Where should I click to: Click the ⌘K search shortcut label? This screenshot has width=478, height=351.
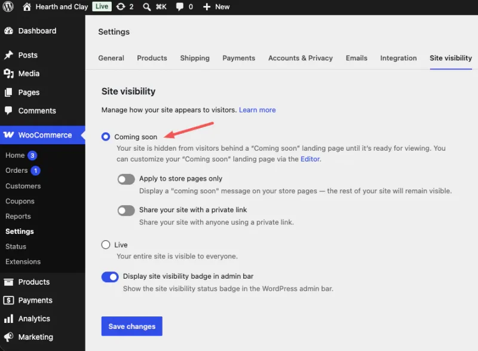[x=161, y=7]
